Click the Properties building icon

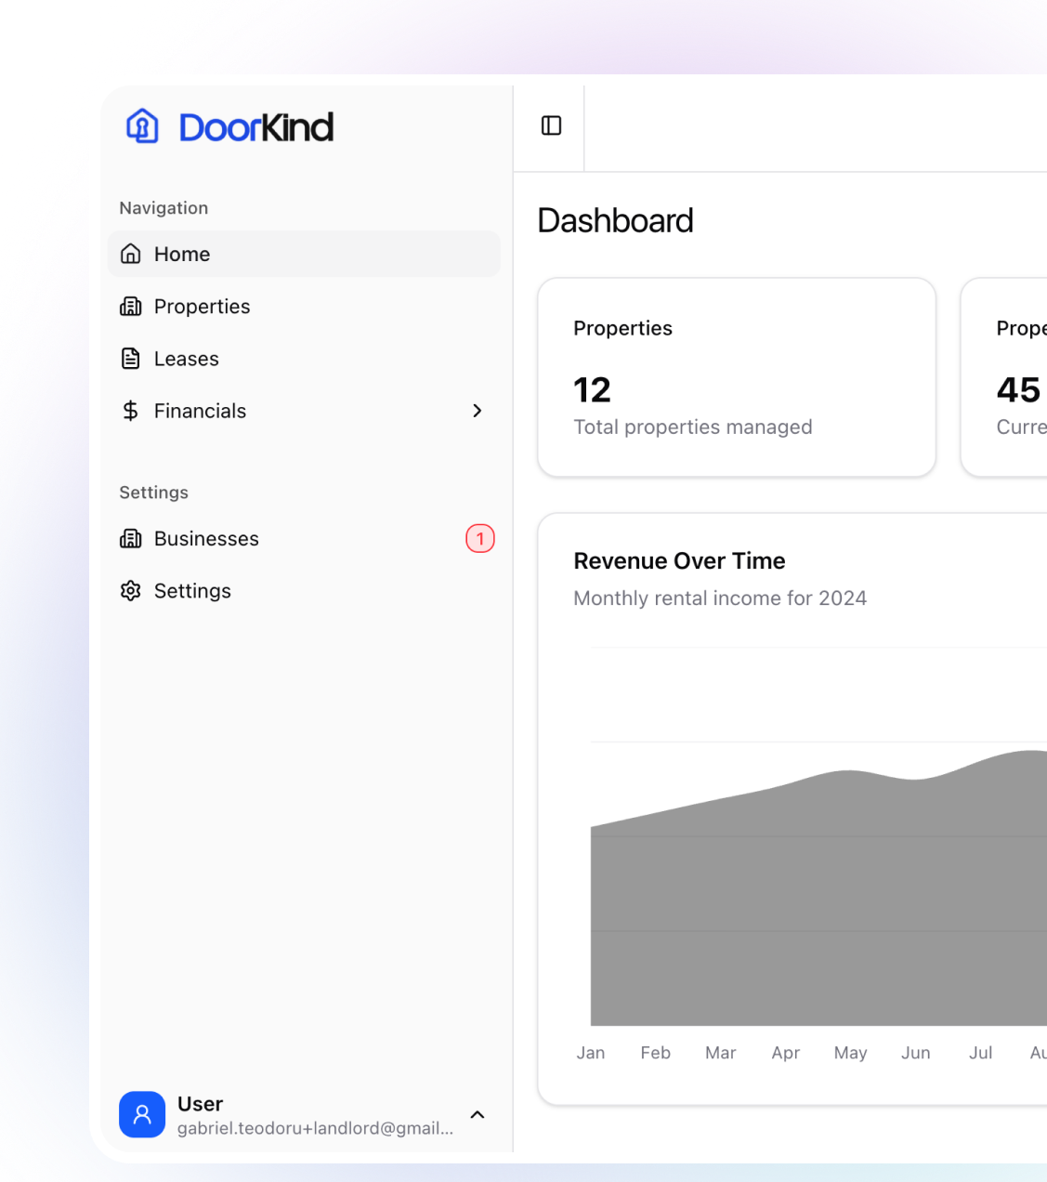[131, 306]
